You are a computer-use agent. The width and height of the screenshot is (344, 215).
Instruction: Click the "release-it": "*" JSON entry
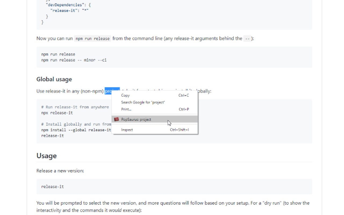click(69, 10)
